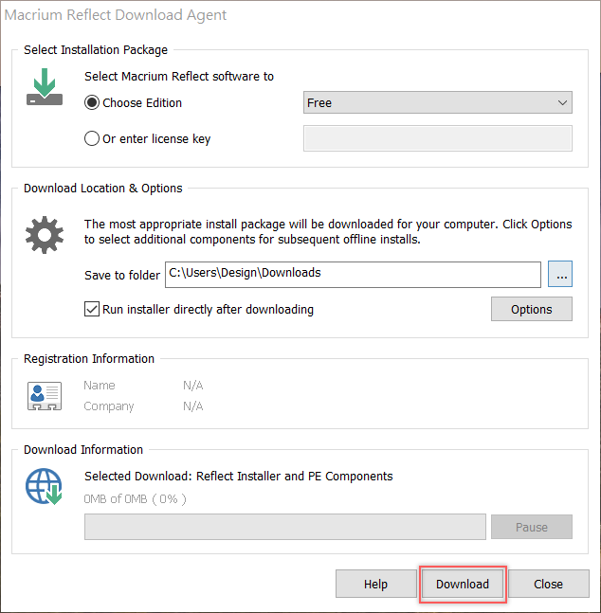Click the green download arrow installation icon

click(44, 89)
